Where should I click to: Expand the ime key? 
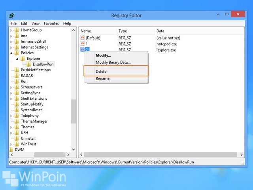[x=11, y=36]
